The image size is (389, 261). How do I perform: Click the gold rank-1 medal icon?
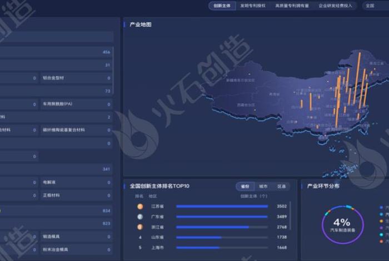click(x=140, y=207)
